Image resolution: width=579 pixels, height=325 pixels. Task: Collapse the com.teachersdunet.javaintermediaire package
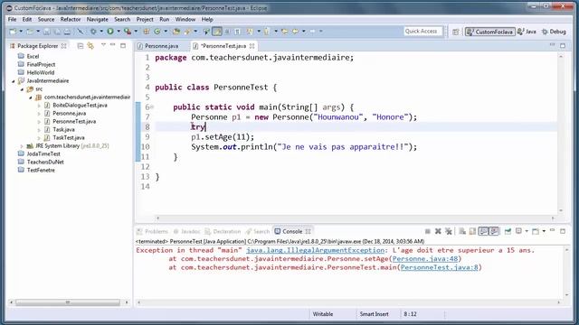tap(30, 97)
